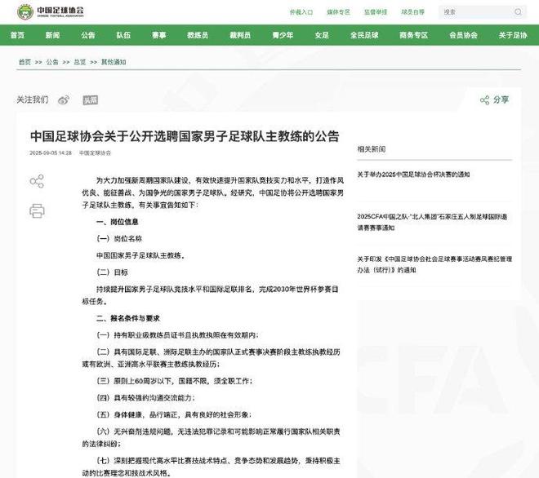Viewport: 539px width, 478px height.
Task: Select 教练员 in the nav bar
Action: click(x=197, y=36)
